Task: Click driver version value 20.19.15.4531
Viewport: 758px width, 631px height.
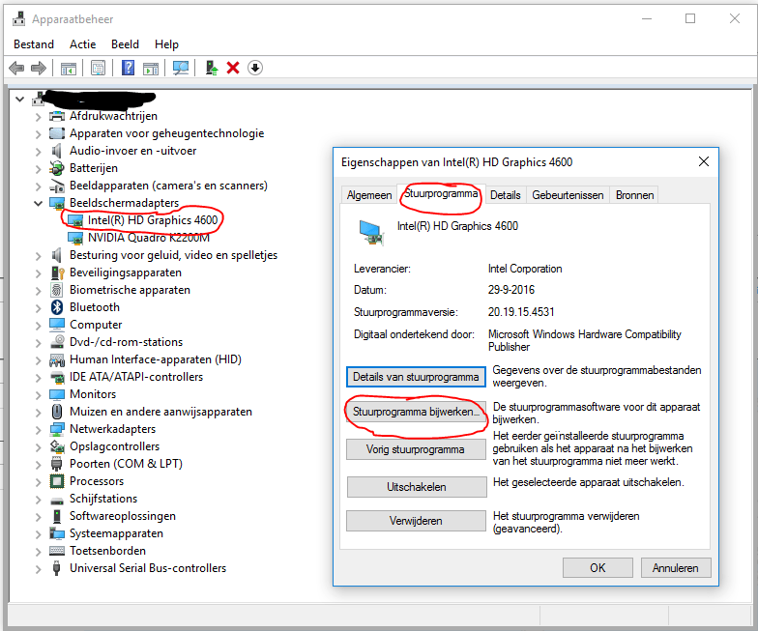Action: 521,312
